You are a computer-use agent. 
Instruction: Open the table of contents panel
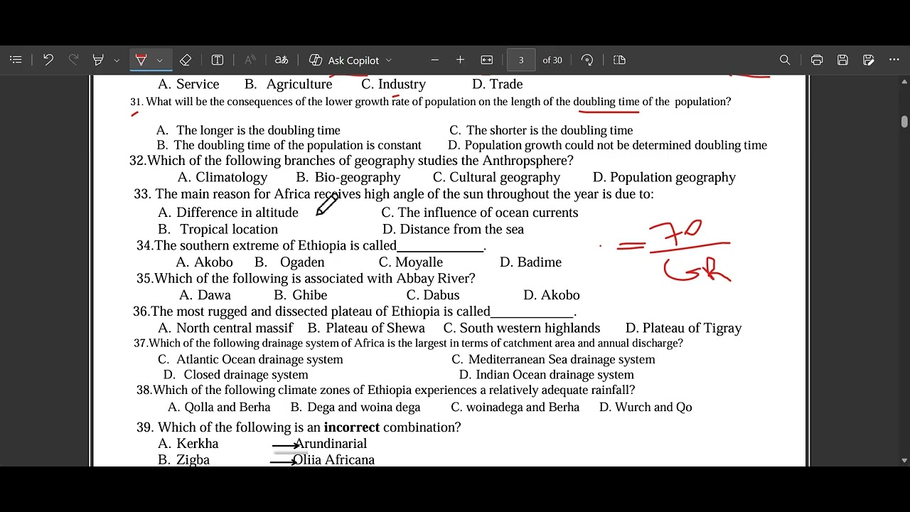tap(16, 60)
